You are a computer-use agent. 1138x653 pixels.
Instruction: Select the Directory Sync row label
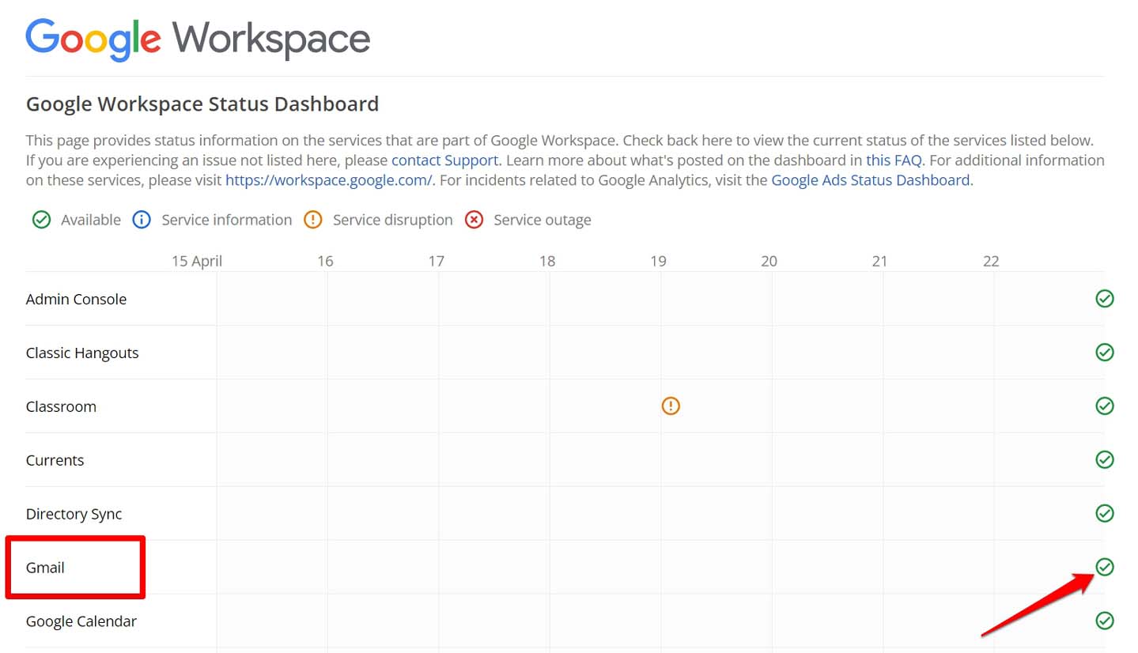[x=74, y=514]
